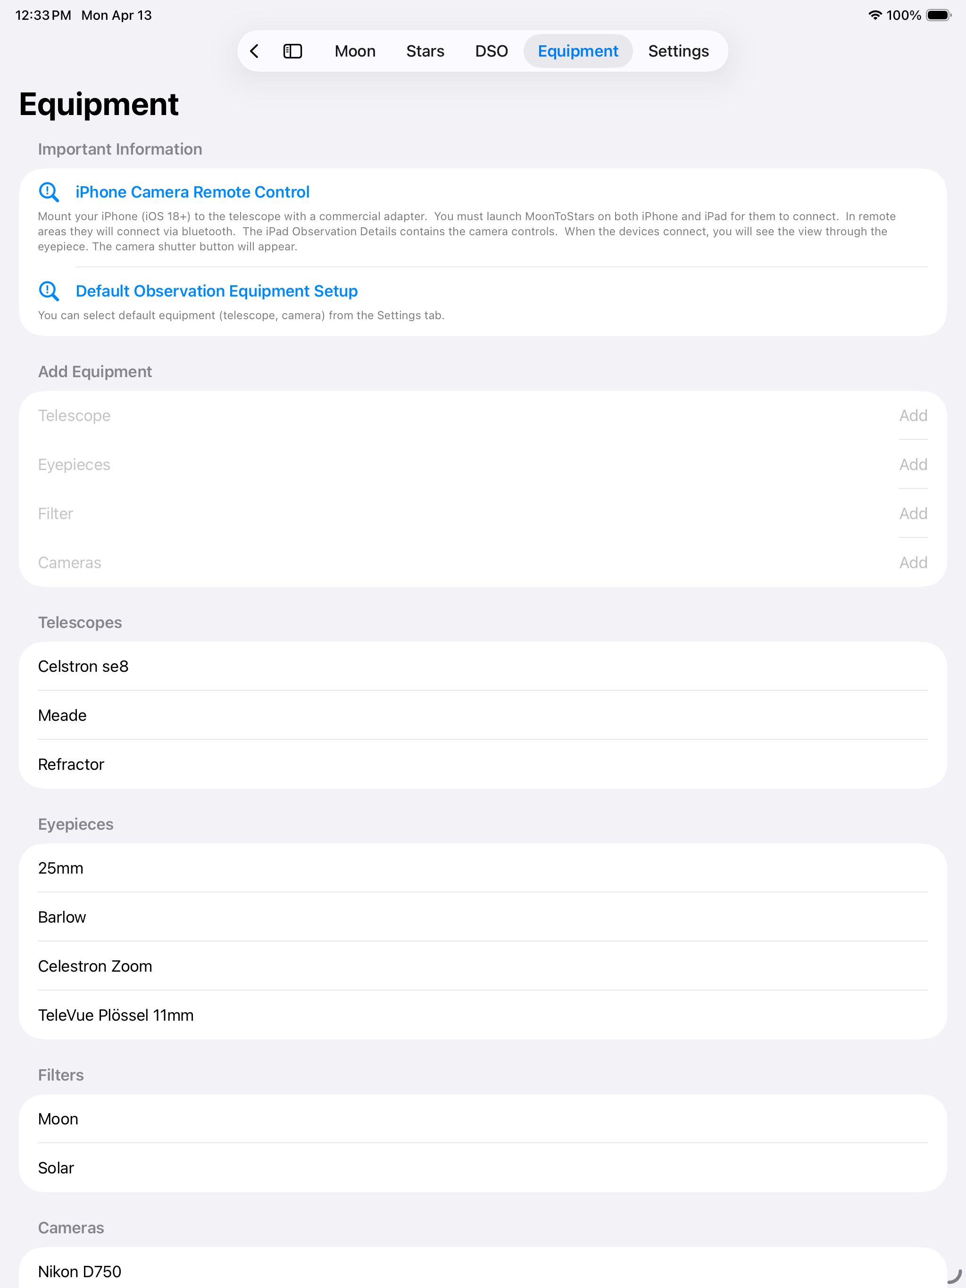
Task: Open the Settings tab
Action: click(678, 51)
